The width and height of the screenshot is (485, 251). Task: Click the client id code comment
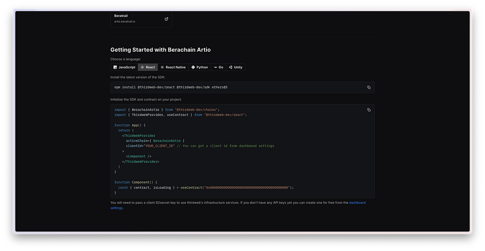pyautogui.click(x=226, y=146)
